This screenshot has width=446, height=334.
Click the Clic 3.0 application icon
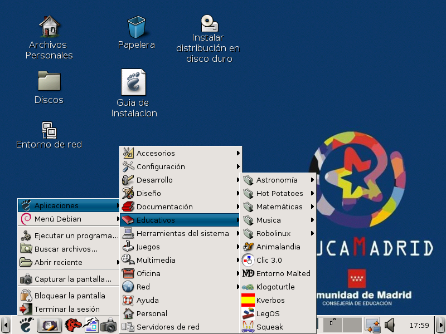248,260
